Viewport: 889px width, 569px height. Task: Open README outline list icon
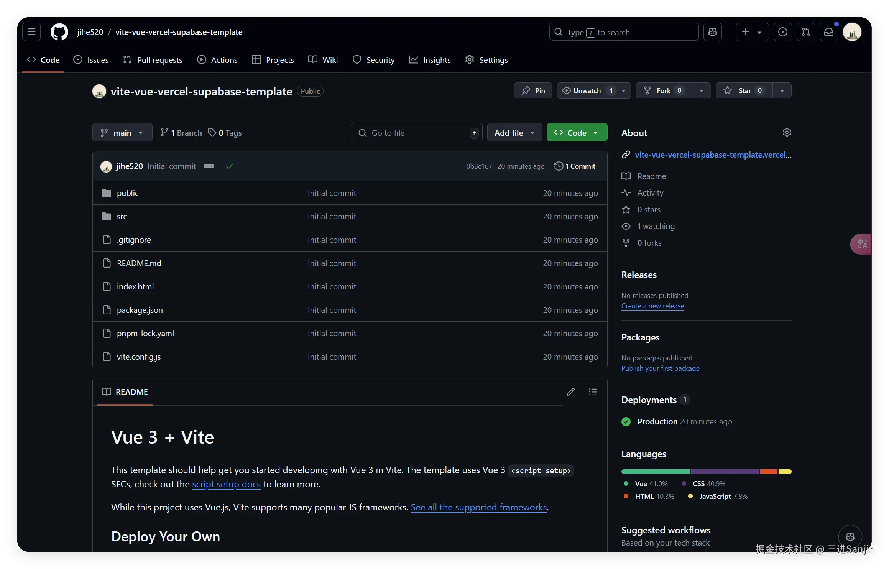coord(593,391)
